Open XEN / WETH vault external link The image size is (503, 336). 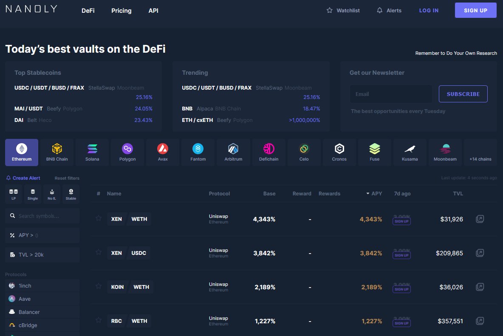tap(480, 219)
